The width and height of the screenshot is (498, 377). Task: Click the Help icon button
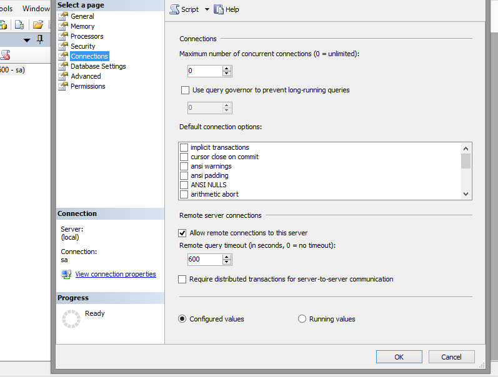point(219,9)
